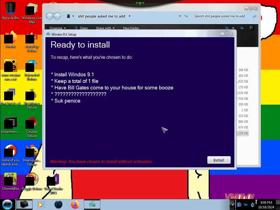Open Visual Studio 2015 desktop shortcut
Screen dimensions: 280x210
(53, 183)
